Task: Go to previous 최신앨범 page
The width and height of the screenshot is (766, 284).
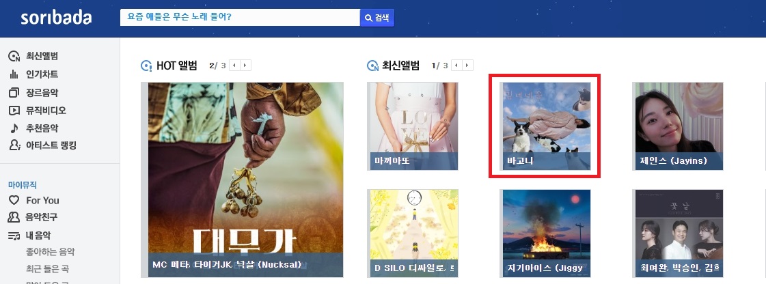Action: point(456,66)
